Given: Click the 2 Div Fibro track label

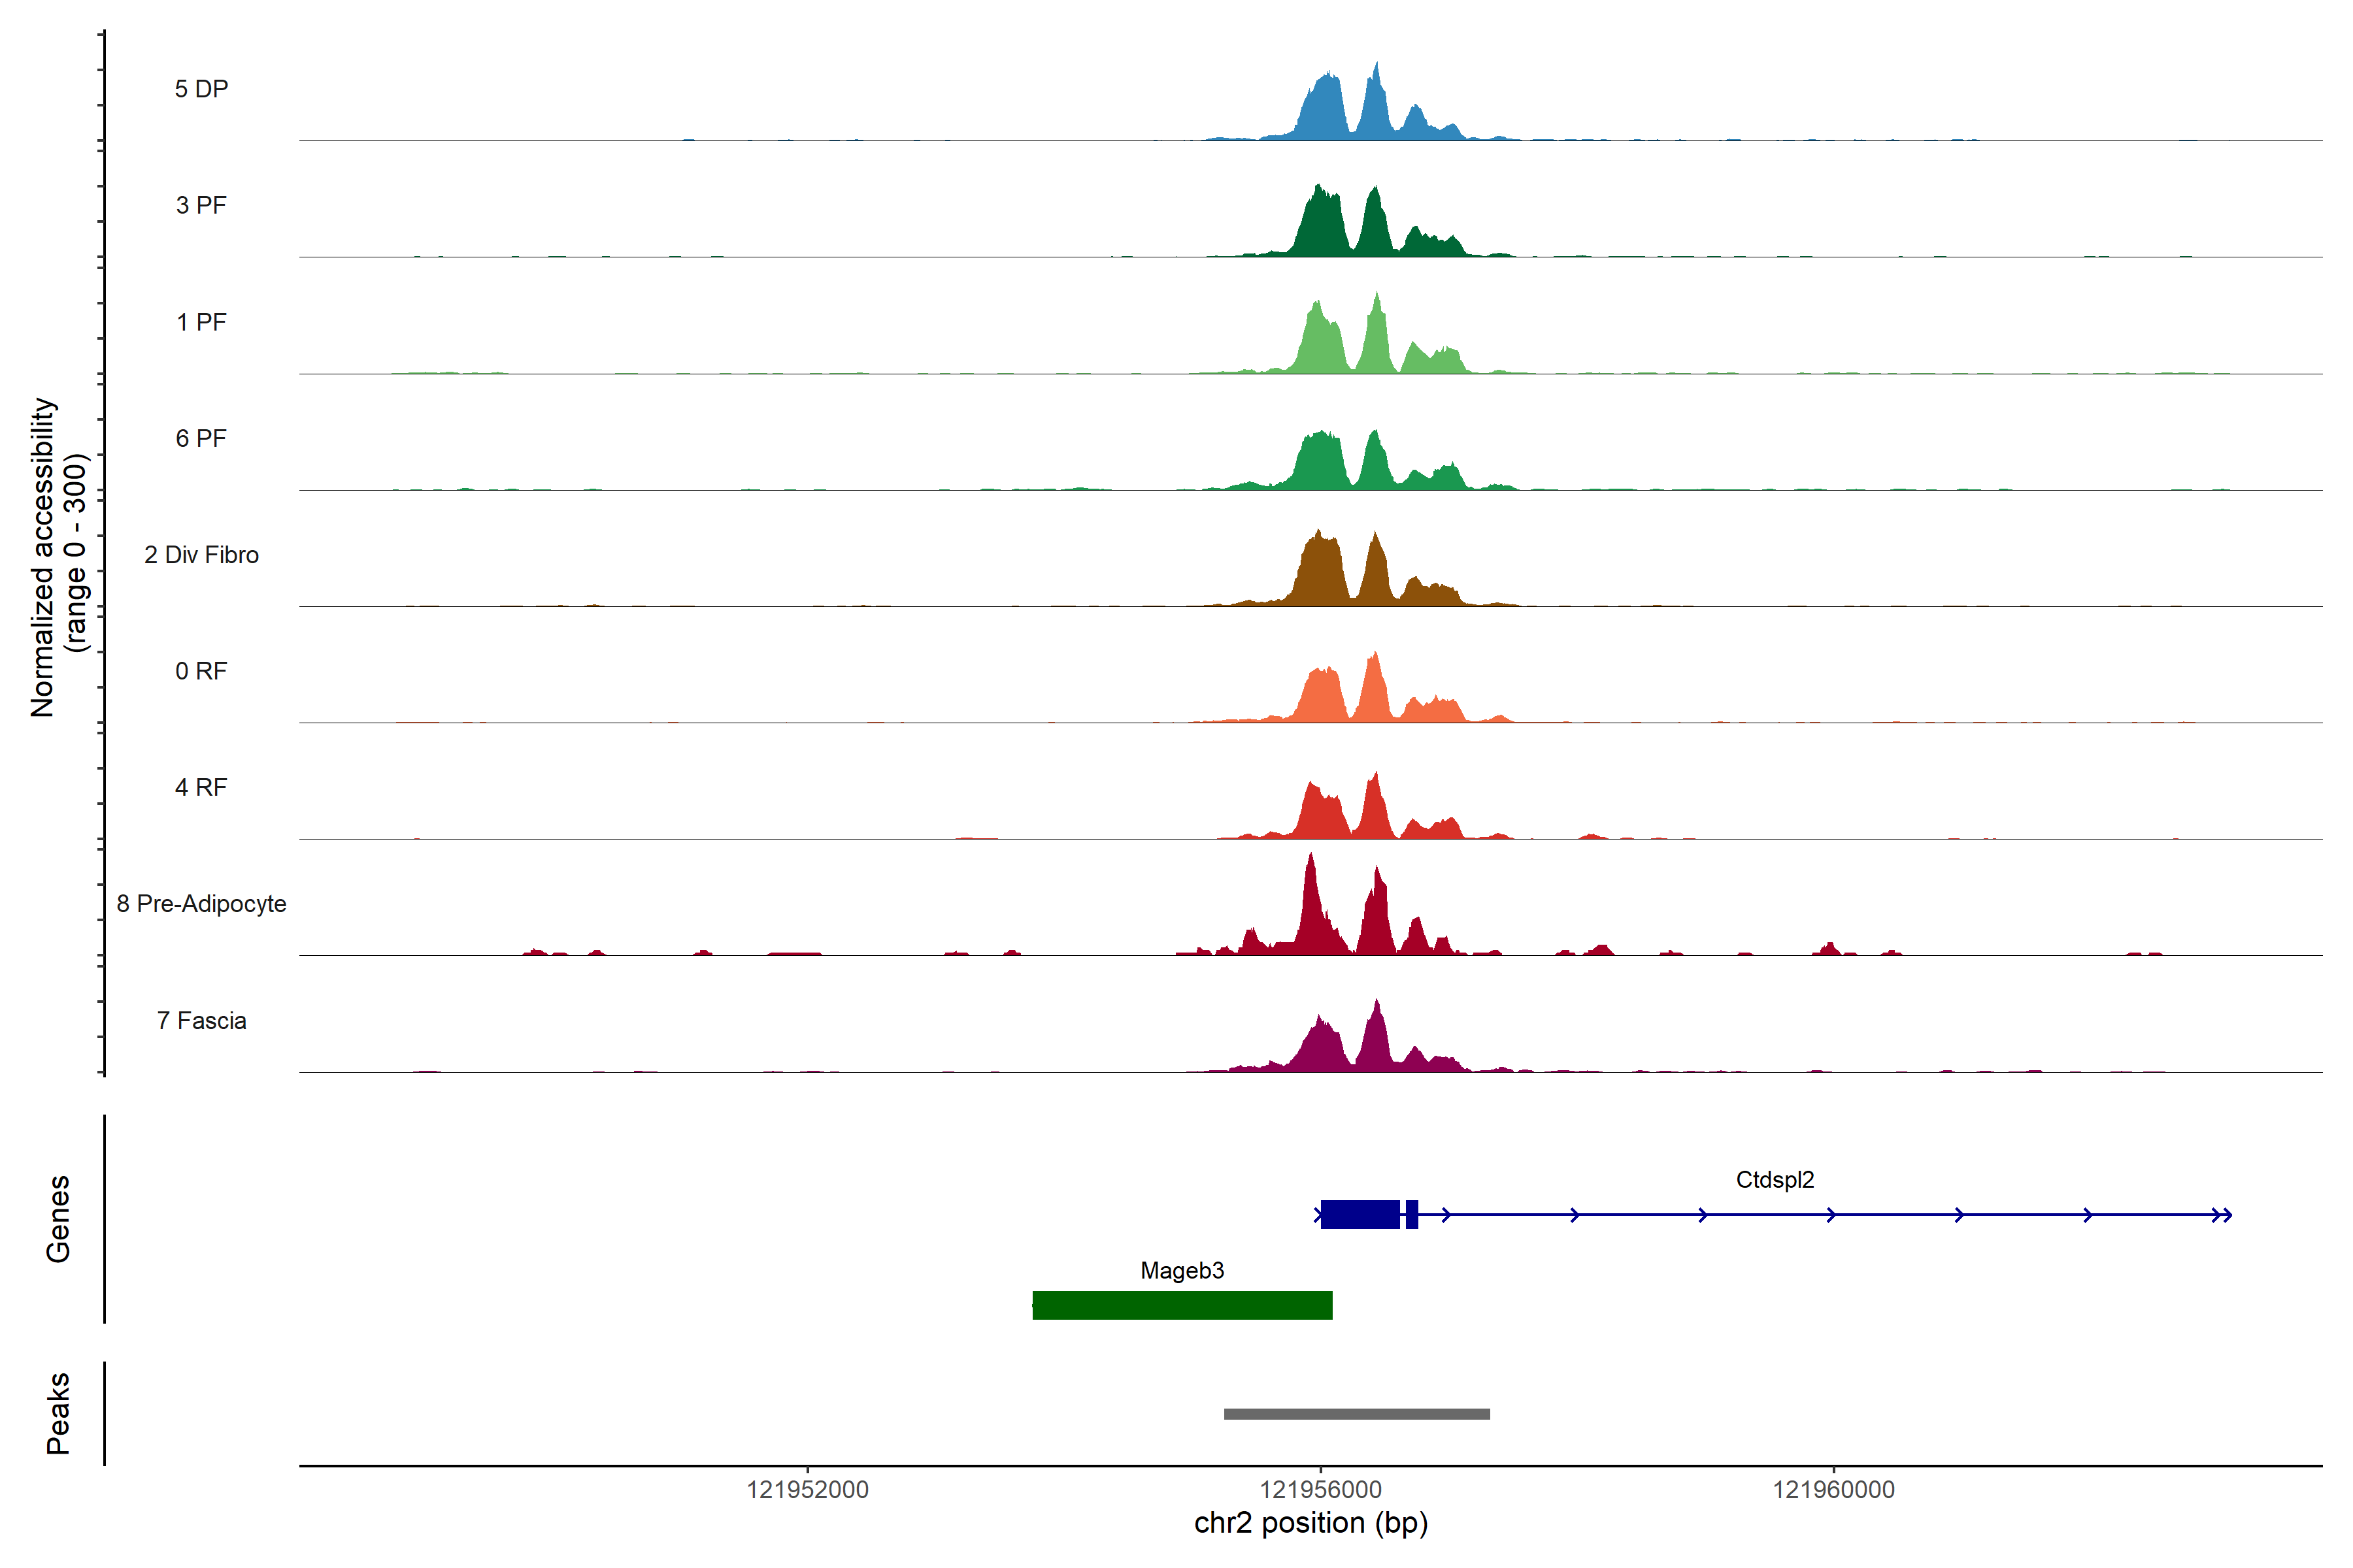Looking at the screenshot, I should coord(201,555).
